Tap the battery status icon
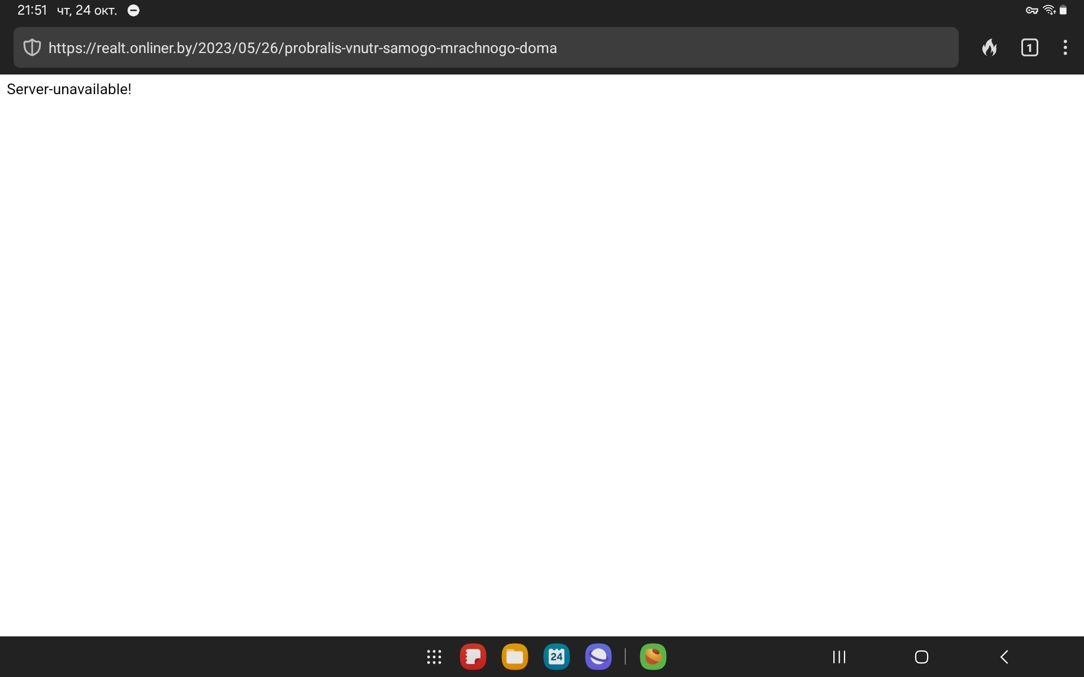 (1063, 11)
